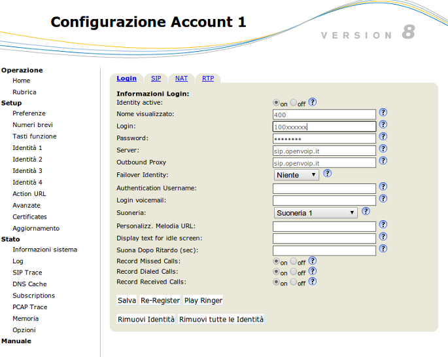Set Identity active to off
The image size is (448, 357).
(294, 102)
